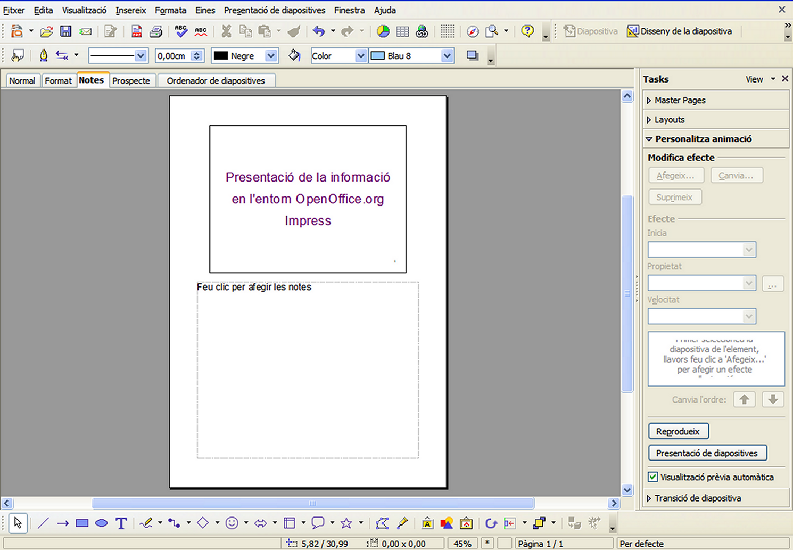Toggle edit file mode icon

click(111, 31)
